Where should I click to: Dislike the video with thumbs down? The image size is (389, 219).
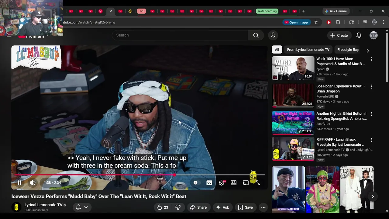click(x=178, y=207)
